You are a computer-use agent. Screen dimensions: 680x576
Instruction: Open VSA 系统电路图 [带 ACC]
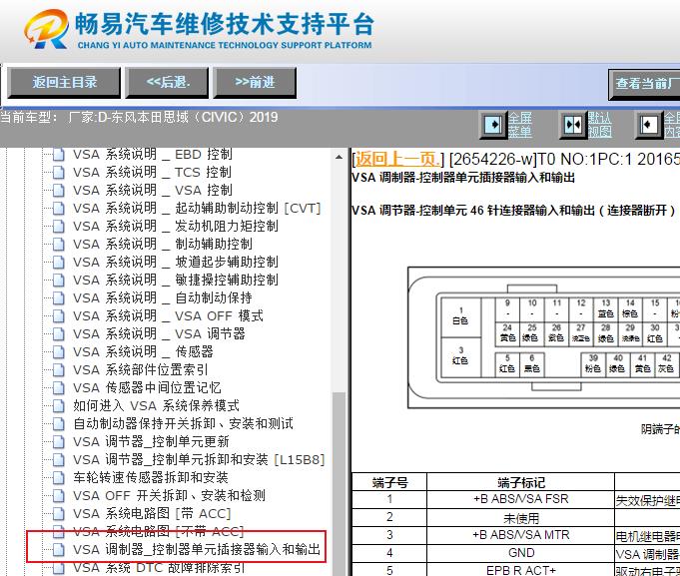[152, 513]
